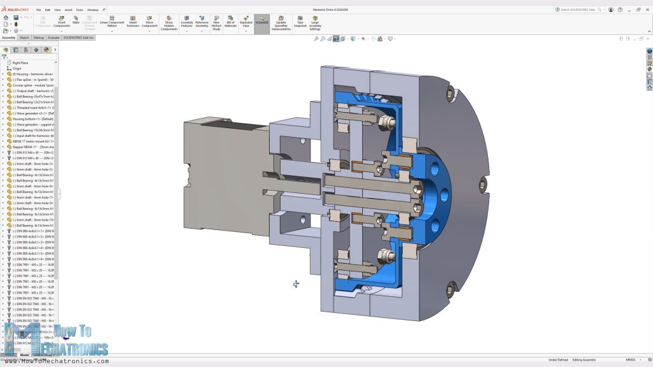Viewport: 653px width, 367px height.
Task: Toggle Show Hidden Components
Action: click(168, 21)
